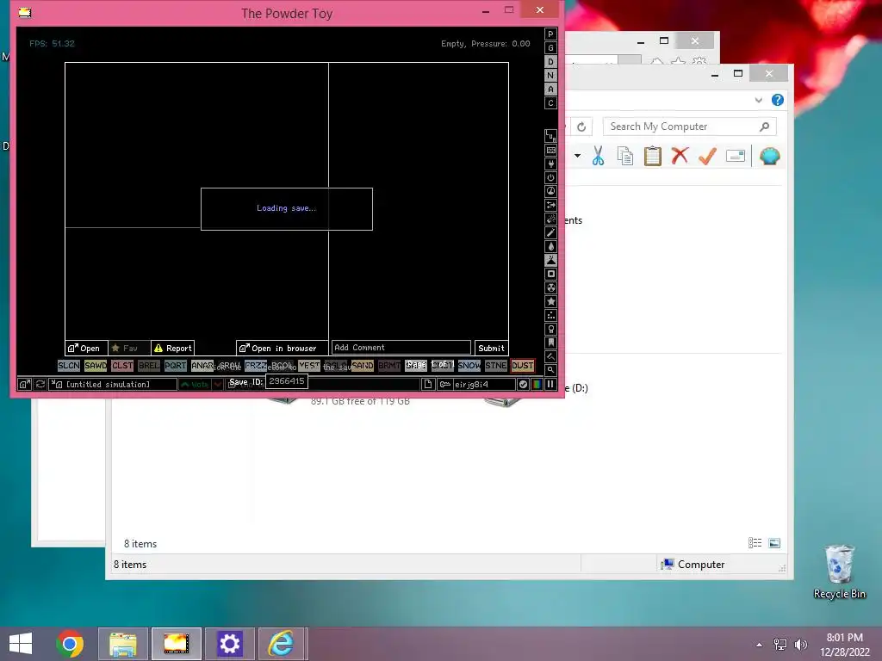Click the Fav button

point(129,348)
